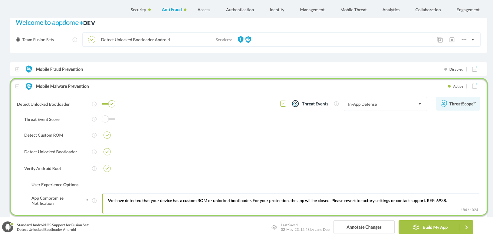Open the Mobile Threat tab

[353, 10]
